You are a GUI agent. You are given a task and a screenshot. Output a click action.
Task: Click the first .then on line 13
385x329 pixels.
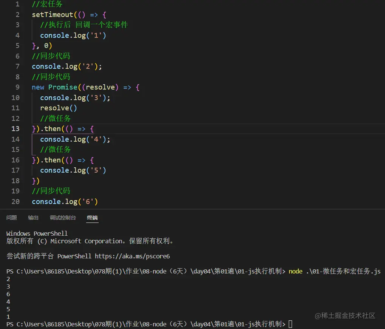(x=51, y=129)
